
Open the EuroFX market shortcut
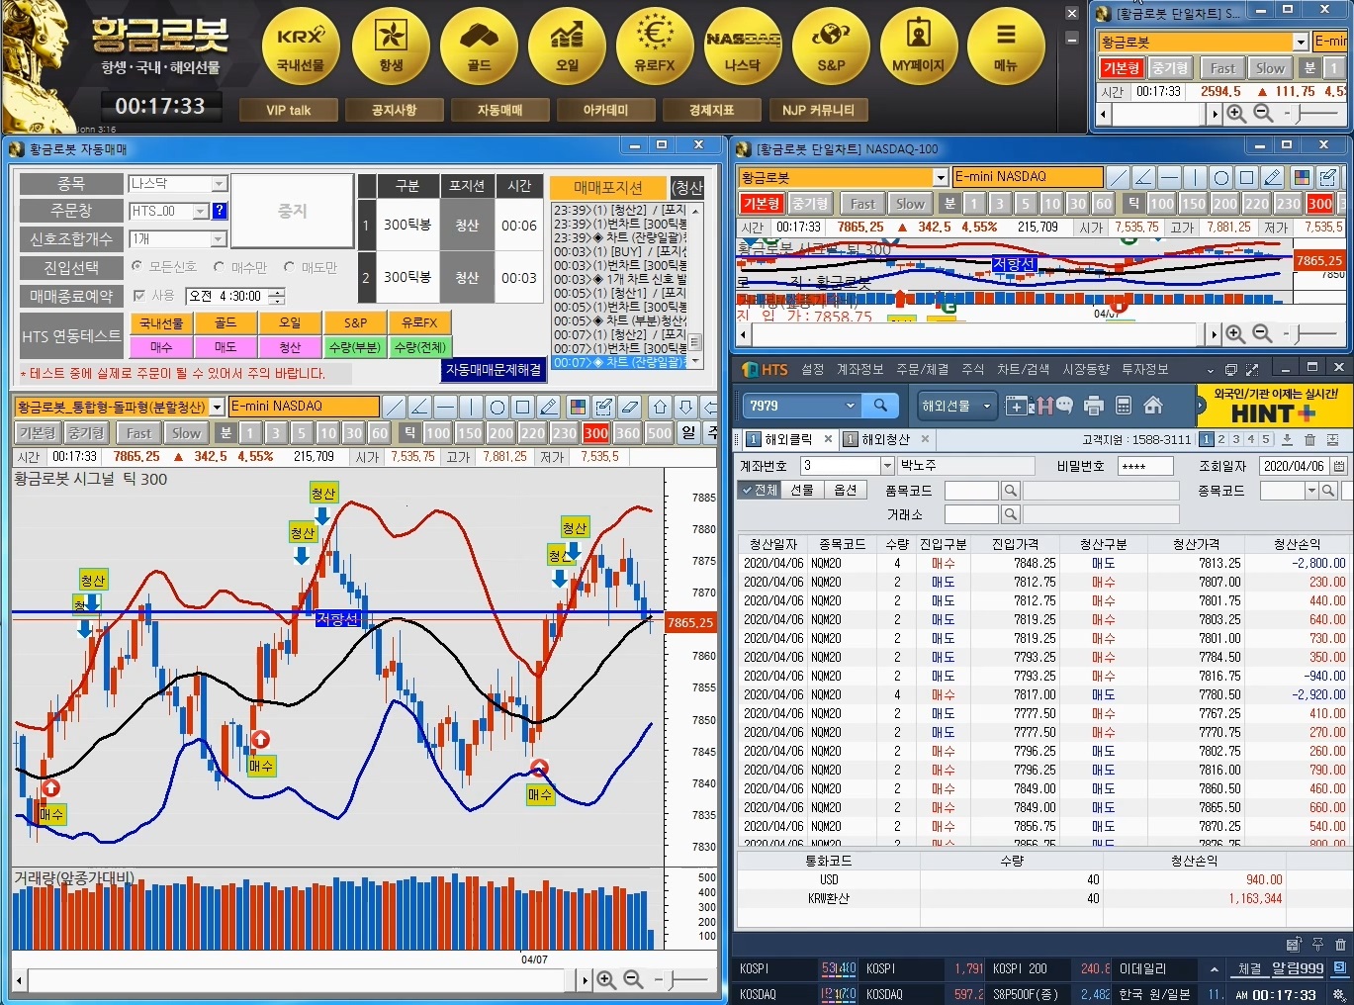tap(655, 46)
